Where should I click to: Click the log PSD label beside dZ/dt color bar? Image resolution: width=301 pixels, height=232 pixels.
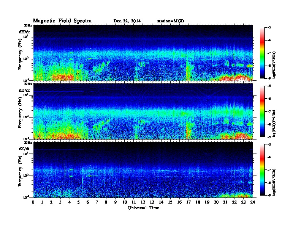click(x=274, y=182)
